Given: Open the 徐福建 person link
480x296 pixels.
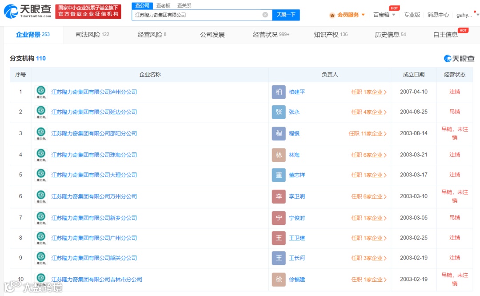Looking at the screenshot, I should click(297, 279).
